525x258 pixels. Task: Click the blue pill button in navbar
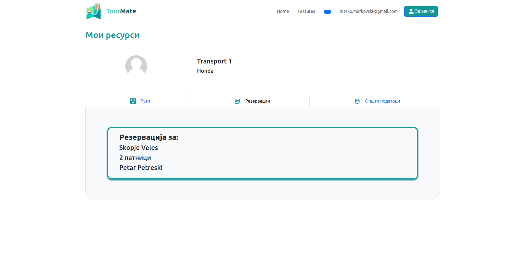[327, 12]
